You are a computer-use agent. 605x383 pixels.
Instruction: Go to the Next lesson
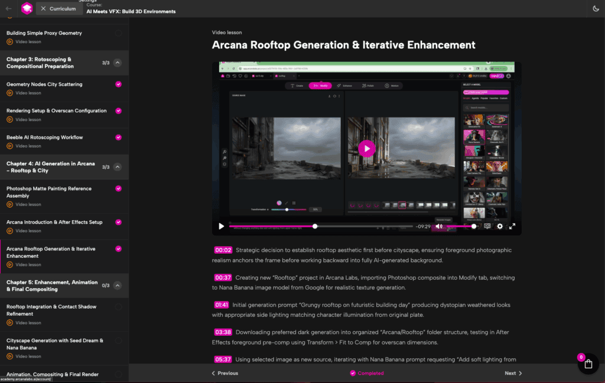[513, 373]
